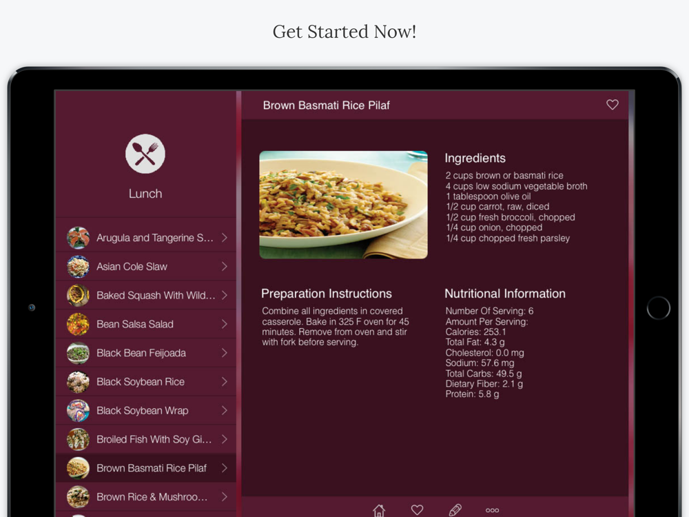Go home via bottom toolbar house icon

pos(379,510)
